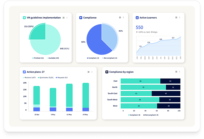The width and height of the screenshot is (204, 139).
Task: Click the VM guidelines implementation card icon
Action: [x=24, y=18]
